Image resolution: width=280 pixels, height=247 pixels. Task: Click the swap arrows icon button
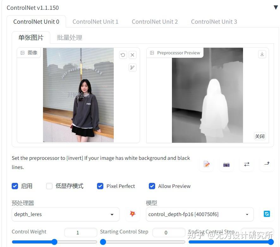(x=247, y=164)
